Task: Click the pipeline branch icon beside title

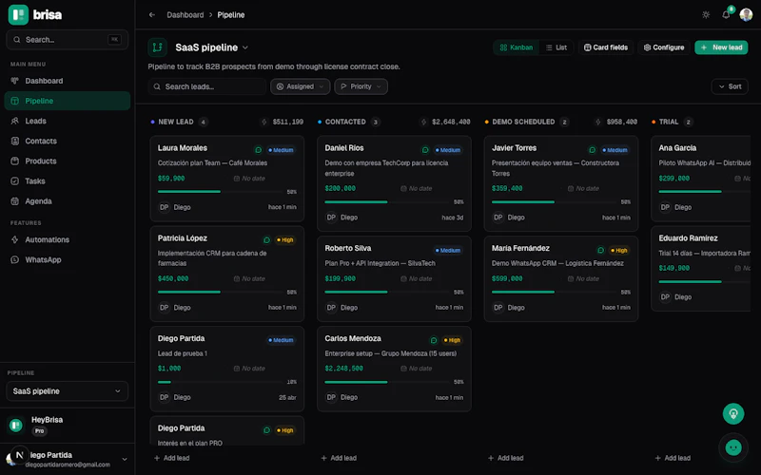Action: 157,47
